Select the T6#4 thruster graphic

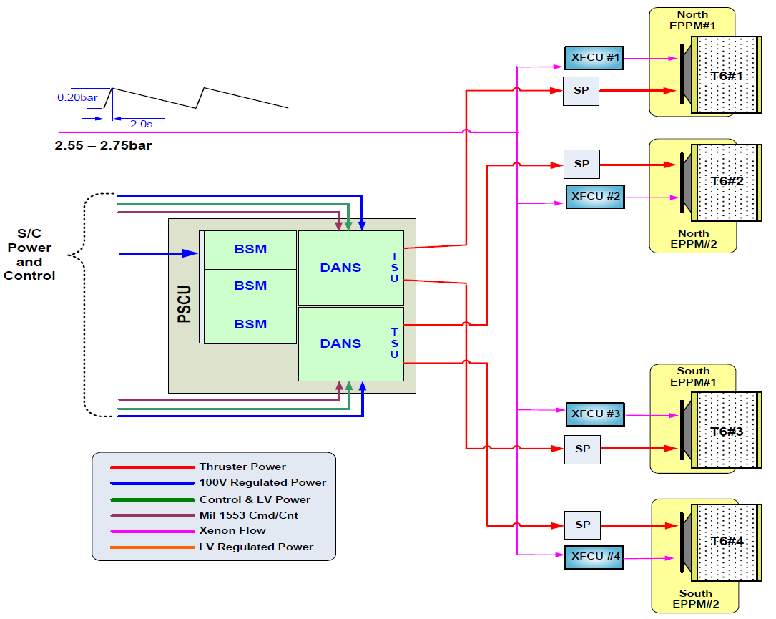coord(726,541)
